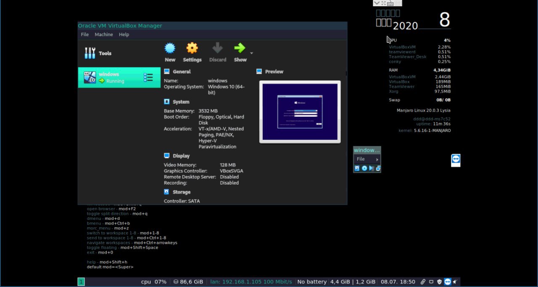Switch to workspace 1 in status bar
Screen dimensions: 538x287
[81, 282]
